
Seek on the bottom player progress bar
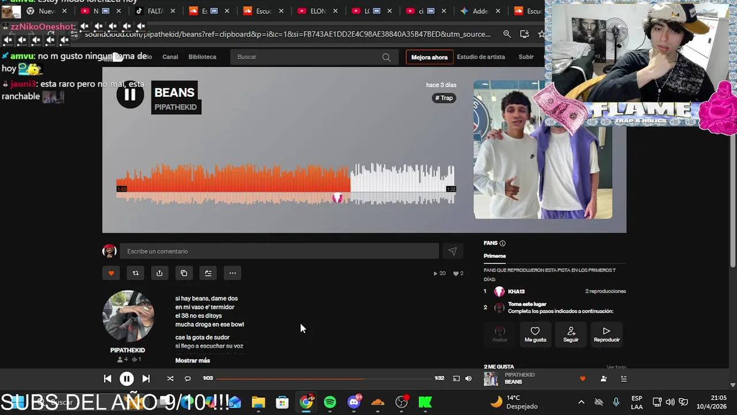tap(325, 379)
